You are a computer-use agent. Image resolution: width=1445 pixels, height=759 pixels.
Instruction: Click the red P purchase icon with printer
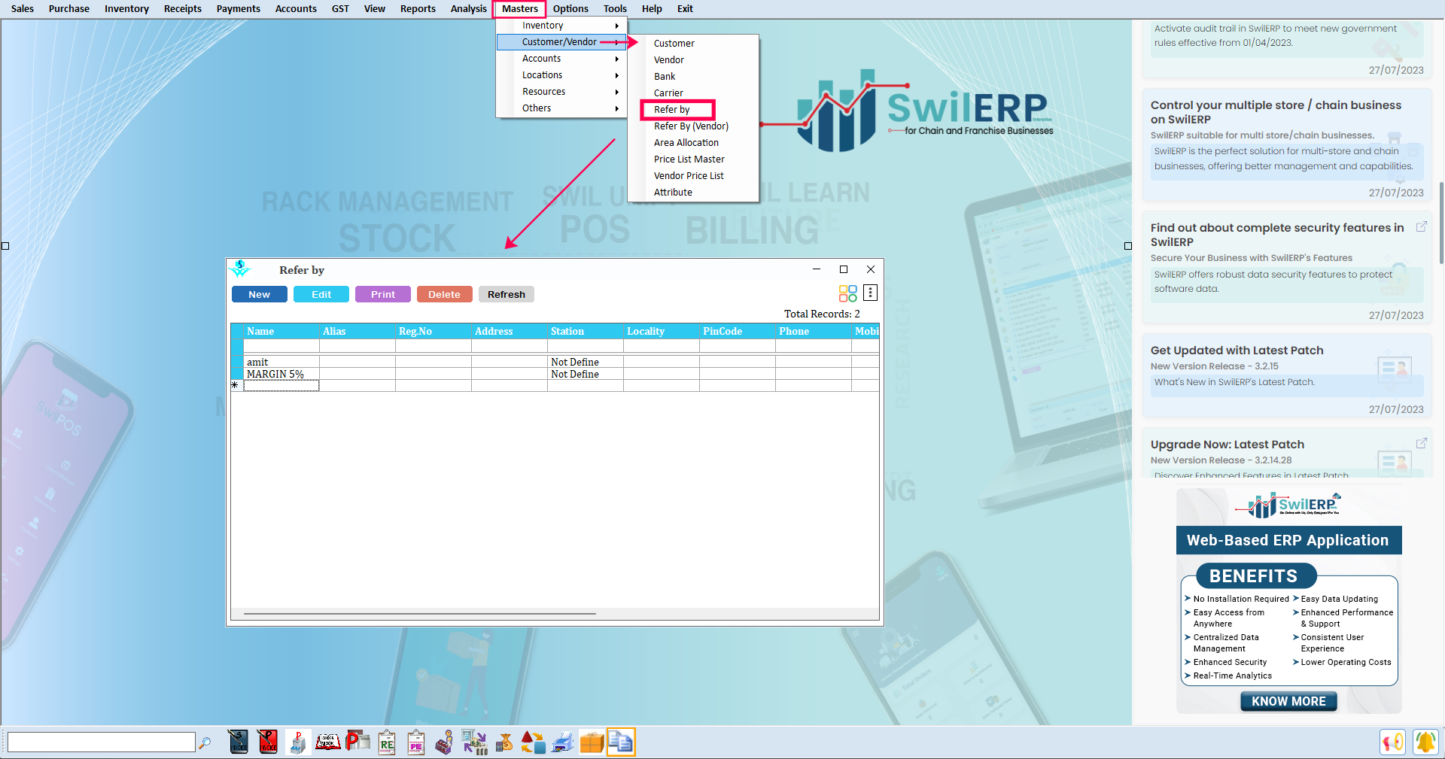(x=357, y=742)
